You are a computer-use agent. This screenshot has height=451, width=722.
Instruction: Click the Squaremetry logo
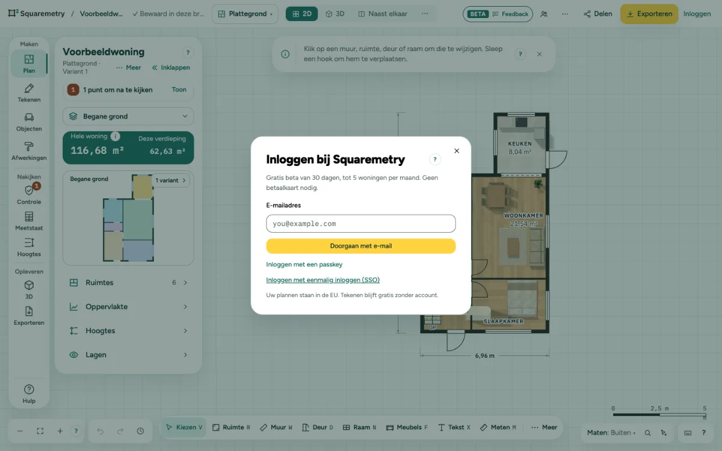[37, 14]
